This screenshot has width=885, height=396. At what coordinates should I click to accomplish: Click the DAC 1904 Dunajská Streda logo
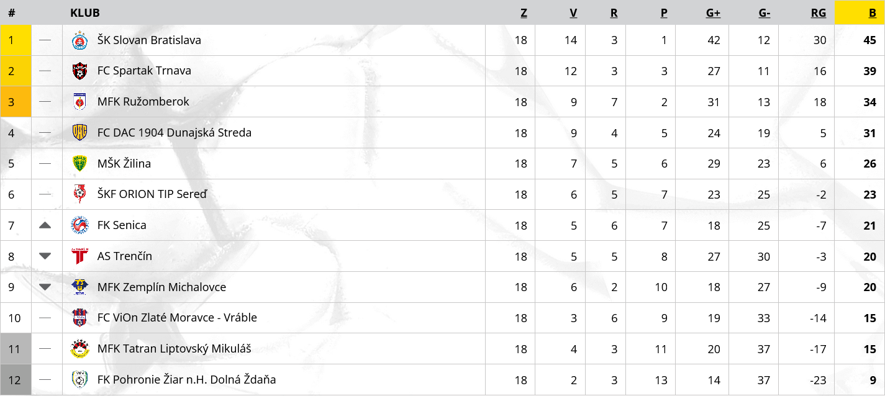click(79, 133)
